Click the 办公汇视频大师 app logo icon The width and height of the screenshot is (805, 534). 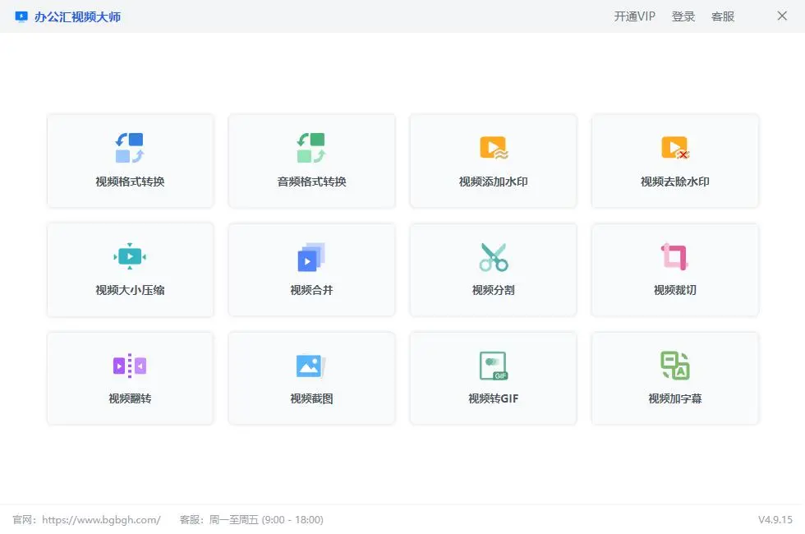[x=21, y=16]
